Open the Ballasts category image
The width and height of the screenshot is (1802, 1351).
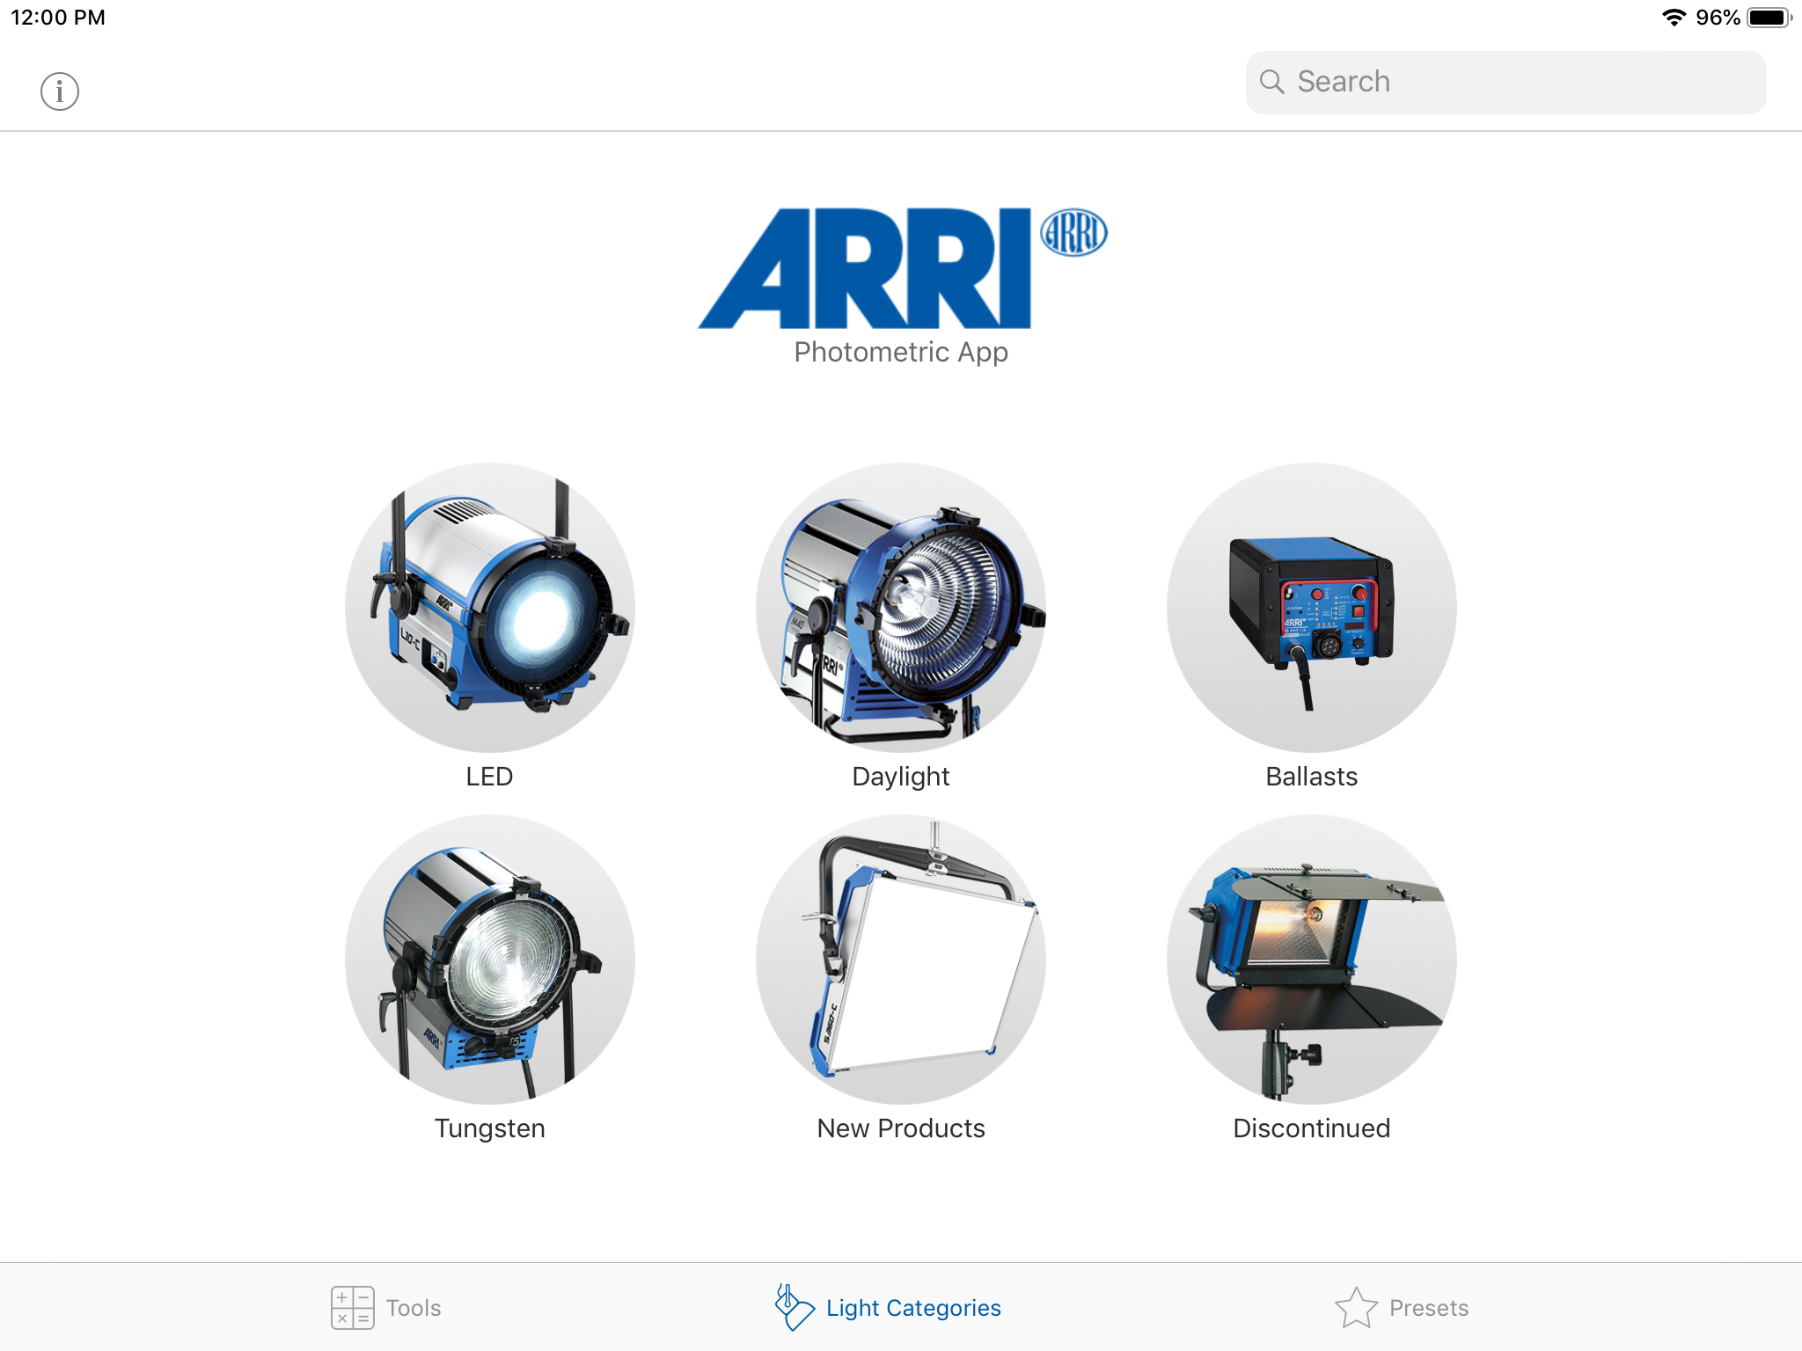click(x=1311, y=607)
